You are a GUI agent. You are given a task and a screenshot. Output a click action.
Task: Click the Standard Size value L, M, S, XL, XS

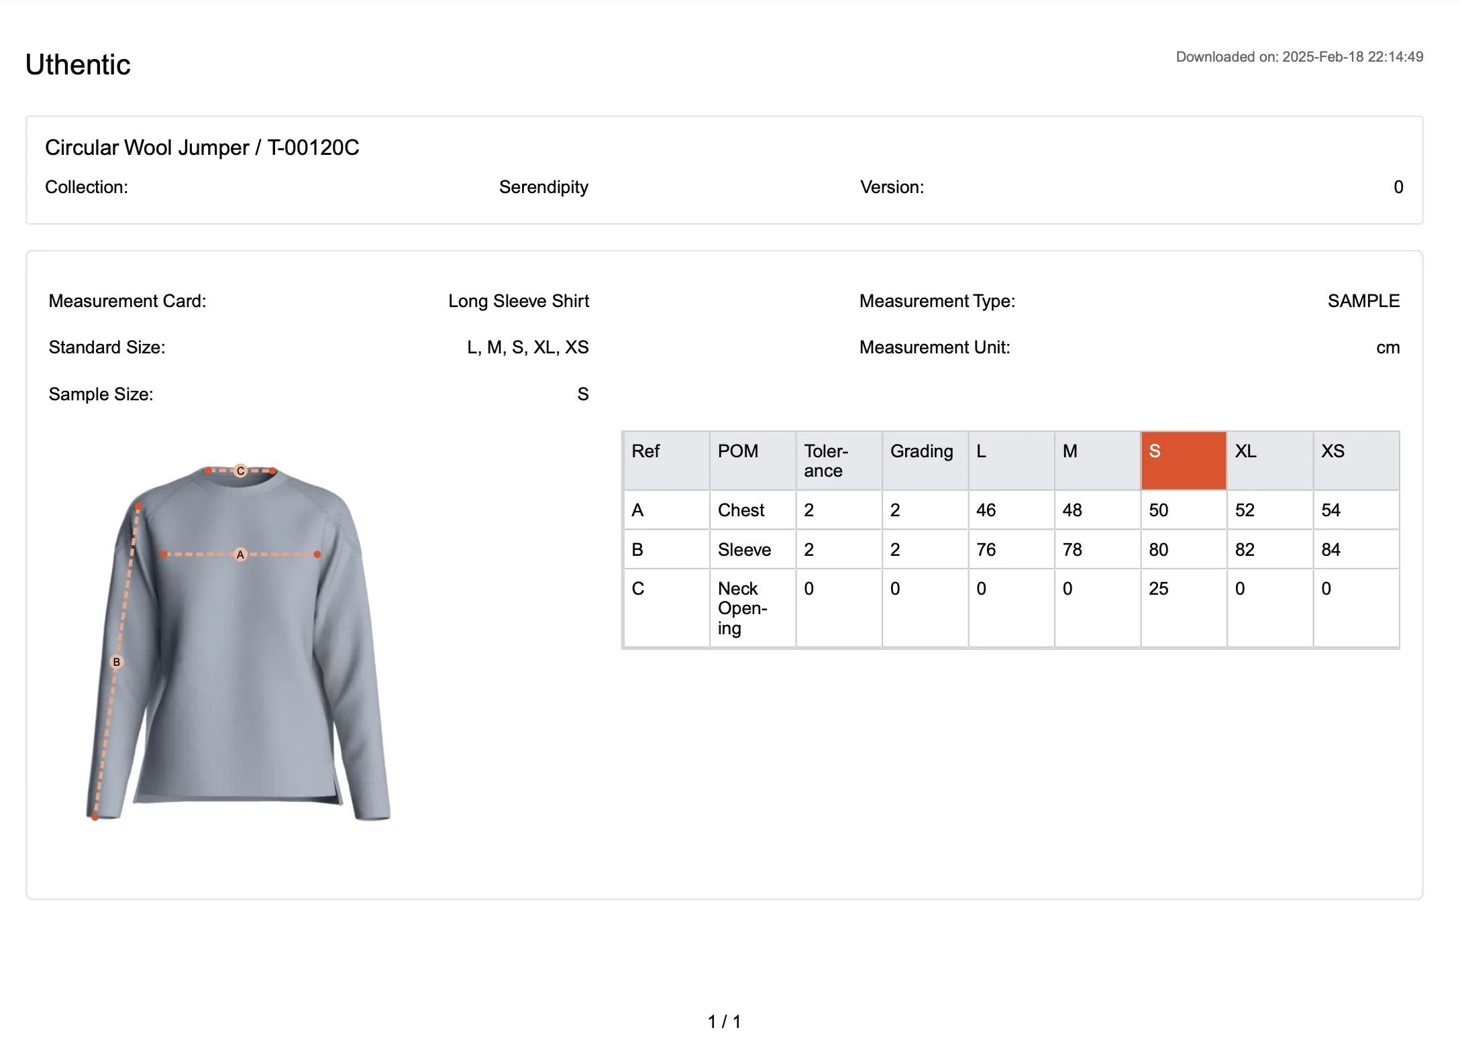point(527,347)
